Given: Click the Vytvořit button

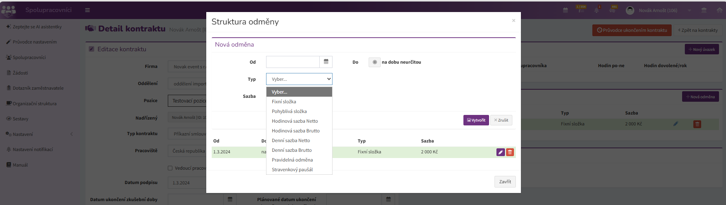Looking at the screenshot, I should click(x=476, y=120).
